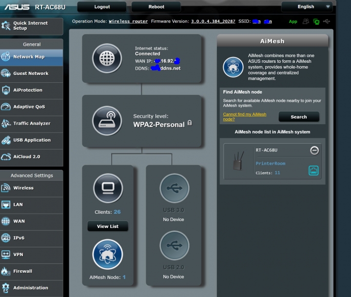Click the ASUS logo

(17, 7)
